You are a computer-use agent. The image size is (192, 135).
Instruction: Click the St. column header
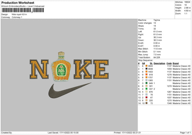[151, 63]
